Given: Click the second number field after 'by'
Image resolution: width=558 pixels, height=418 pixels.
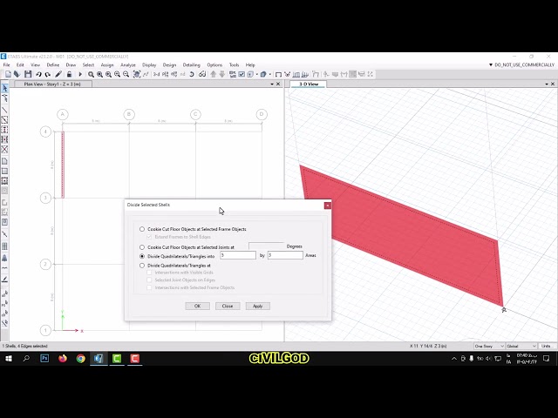Looking at the screenshot, I should point(285,255).
